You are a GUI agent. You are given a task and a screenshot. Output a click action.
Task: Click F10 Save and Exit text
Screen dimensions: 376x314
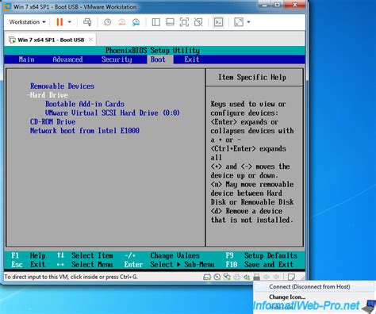coord(259,265)
